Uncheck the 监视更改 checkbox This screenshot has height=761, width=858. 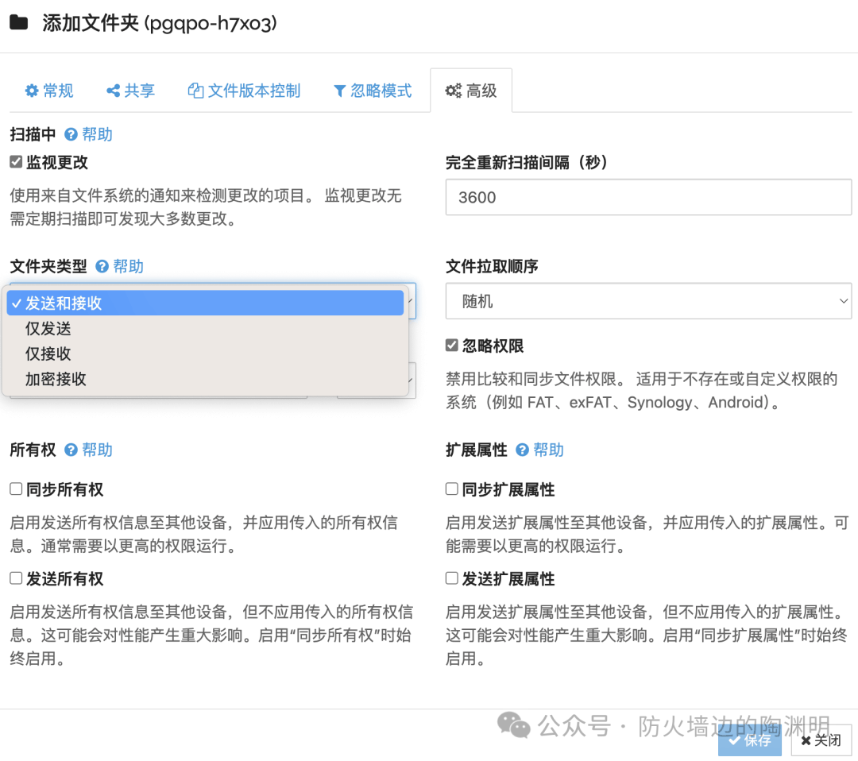16,162
